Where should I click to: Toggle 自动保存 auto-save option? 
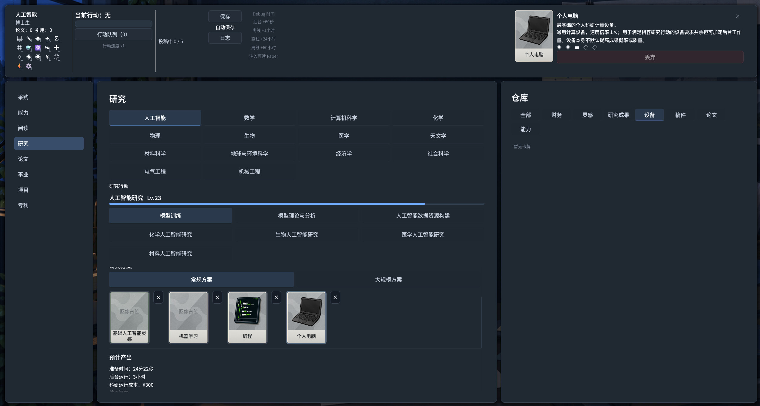[225, 27]
